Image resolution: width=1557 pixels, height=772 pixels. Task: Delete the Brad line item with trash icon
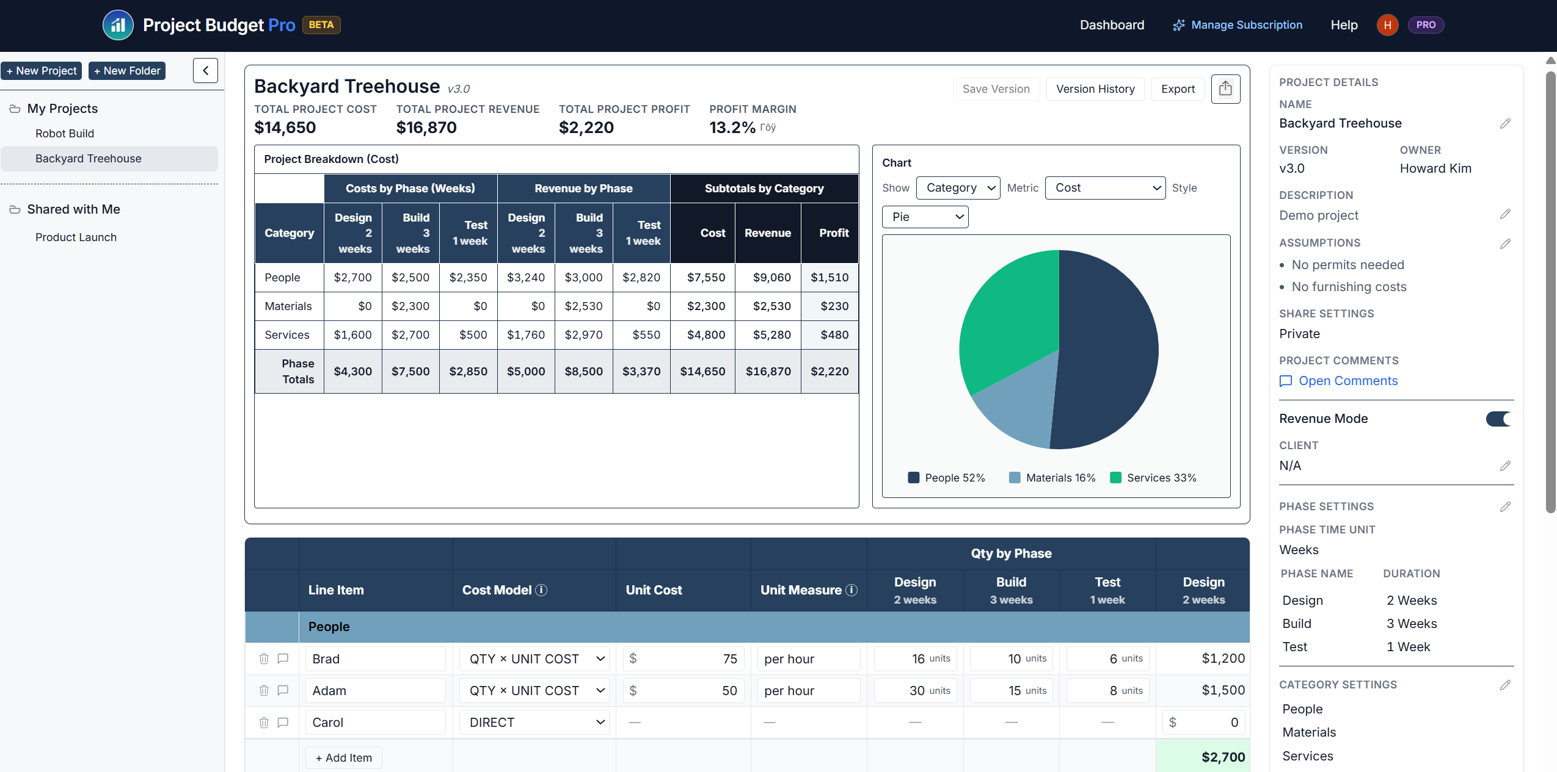pos(264,658)
